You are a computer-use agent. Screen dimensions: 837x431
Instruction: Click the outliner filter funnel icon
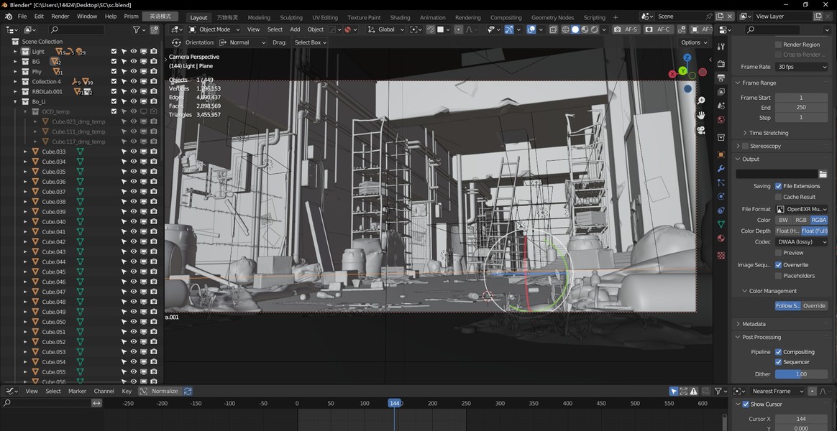coord(137,30)
